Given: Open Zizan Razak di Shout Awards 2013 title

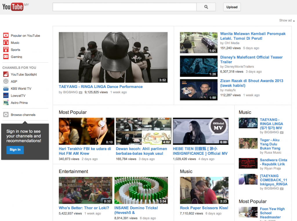Looking at the screenshot, I should 251,83.
